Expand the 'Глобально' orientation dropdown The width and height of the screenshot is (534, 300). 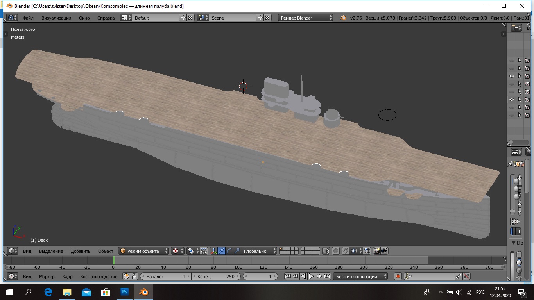[x=259, y=251]
